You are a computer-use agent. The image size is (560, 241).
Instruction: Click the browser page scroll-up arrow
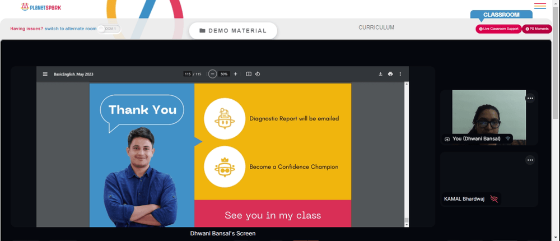(x=557, y=2)
